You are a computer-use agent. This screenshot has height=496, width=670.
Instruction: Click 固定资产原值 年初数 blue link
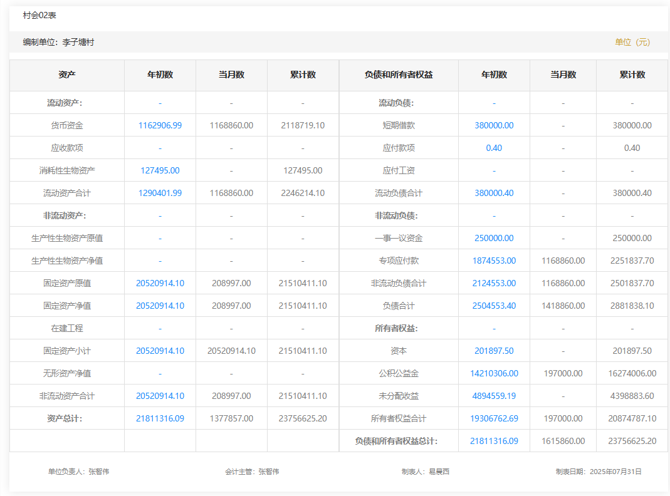[x=160, y=283]
